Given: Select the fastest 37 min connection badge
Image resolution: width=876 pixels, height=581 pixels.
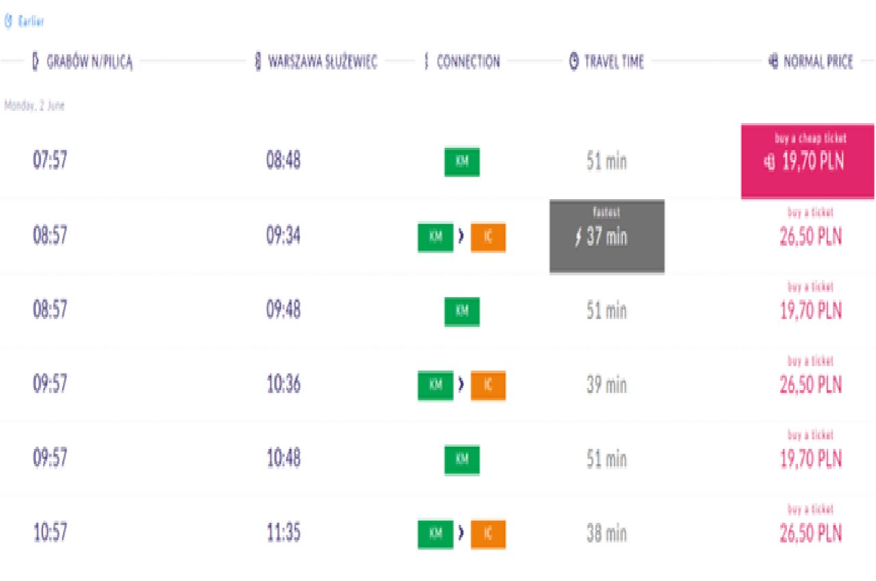Looking at the screenshot, I should pyautogui.click(x=606, y=236).
